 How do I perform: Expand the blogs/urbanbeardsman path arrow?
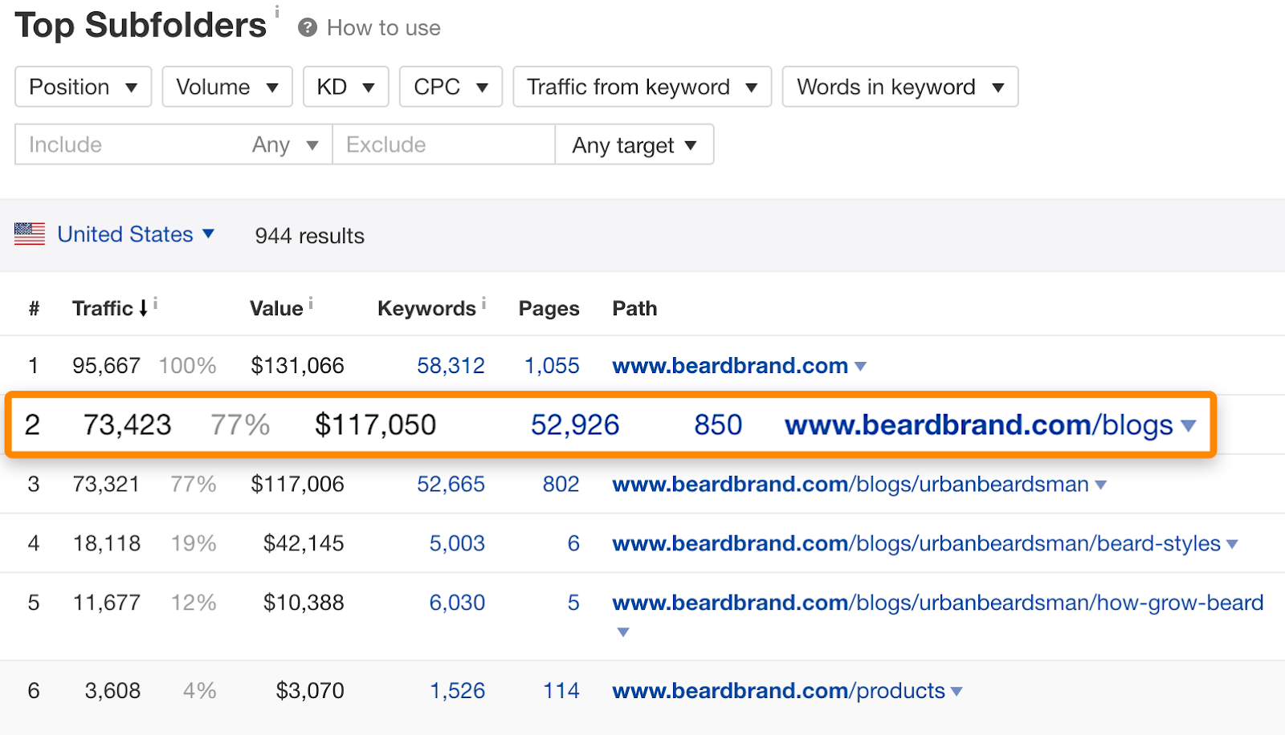(x=1100, y=485)
